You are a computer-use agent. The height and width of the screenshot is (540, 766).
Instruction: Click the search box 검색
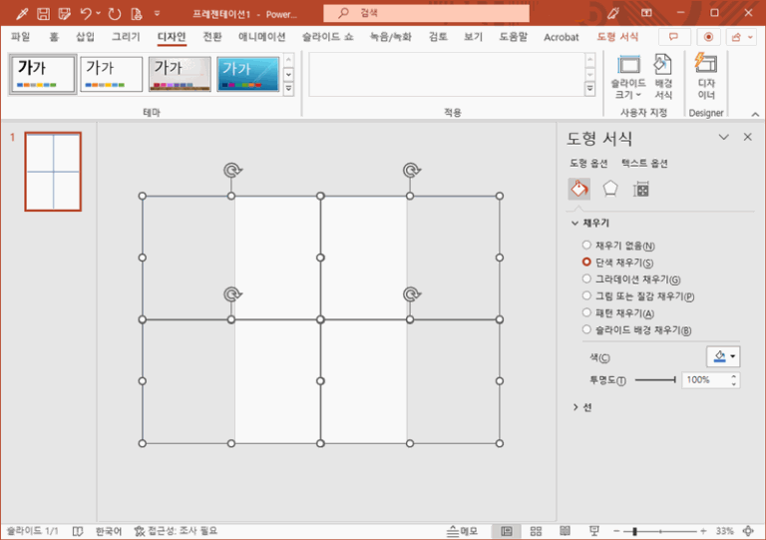[x=426, y=13]
